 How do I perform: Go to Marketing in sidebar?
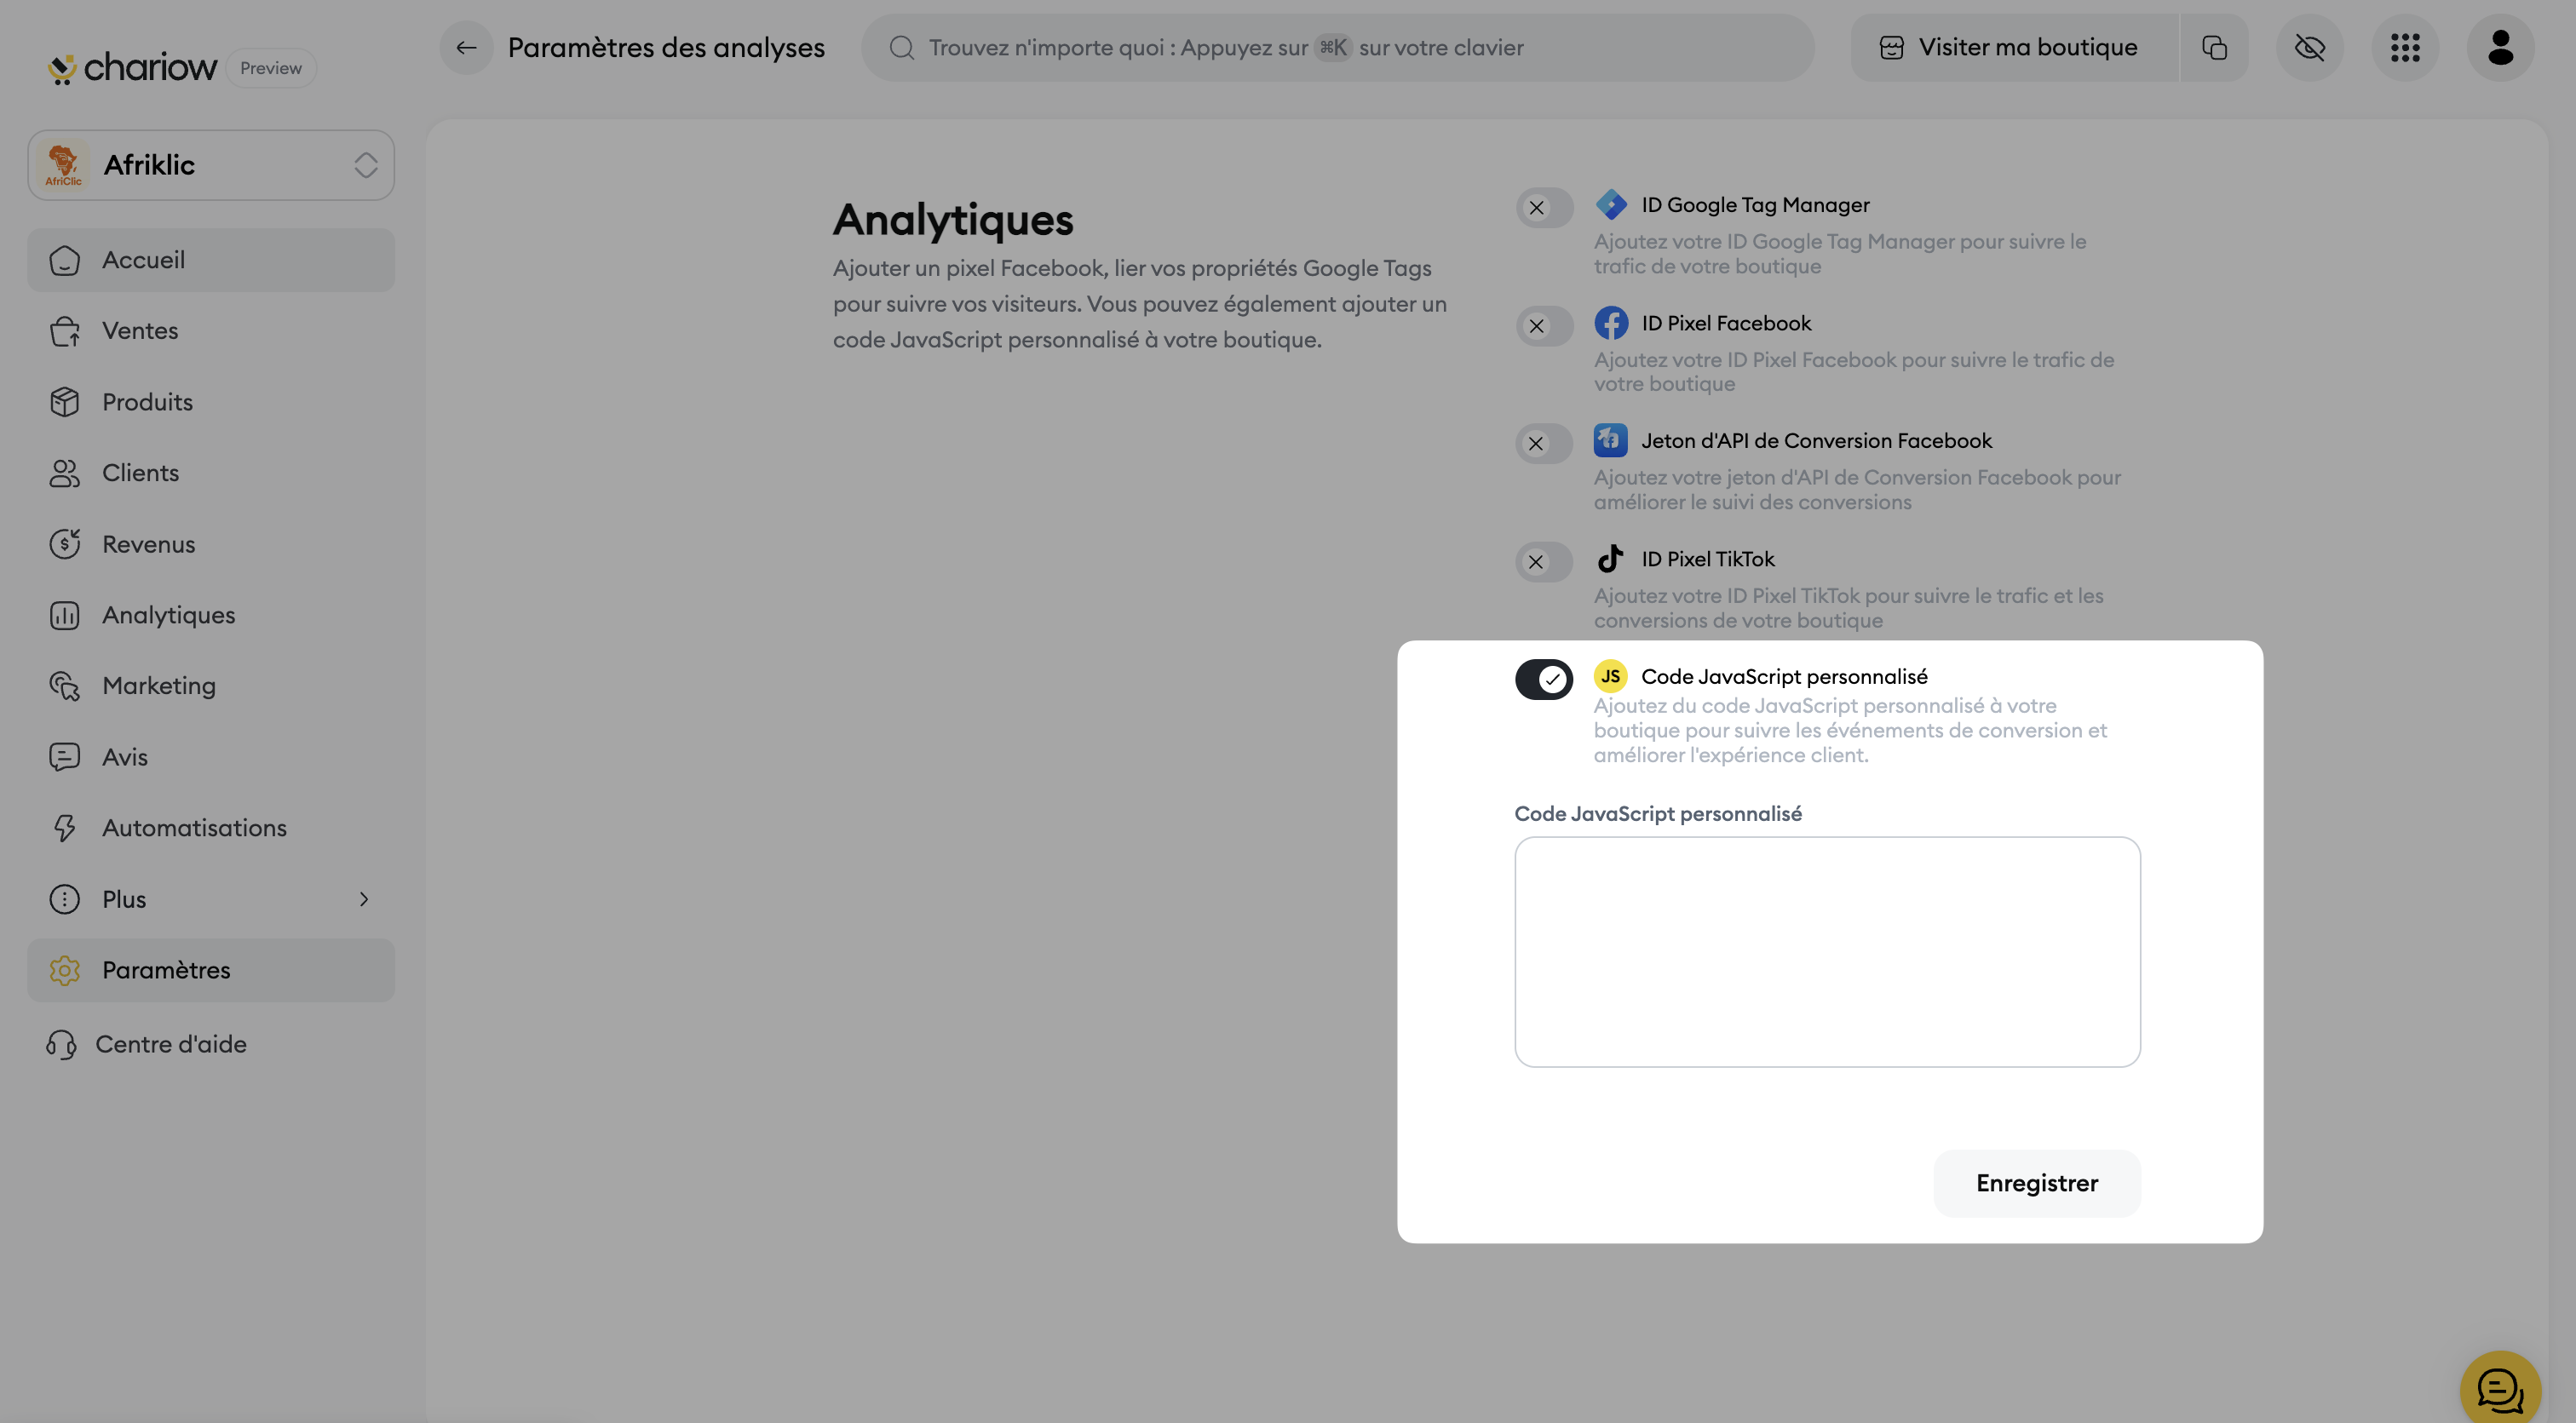tap(159, 686)
